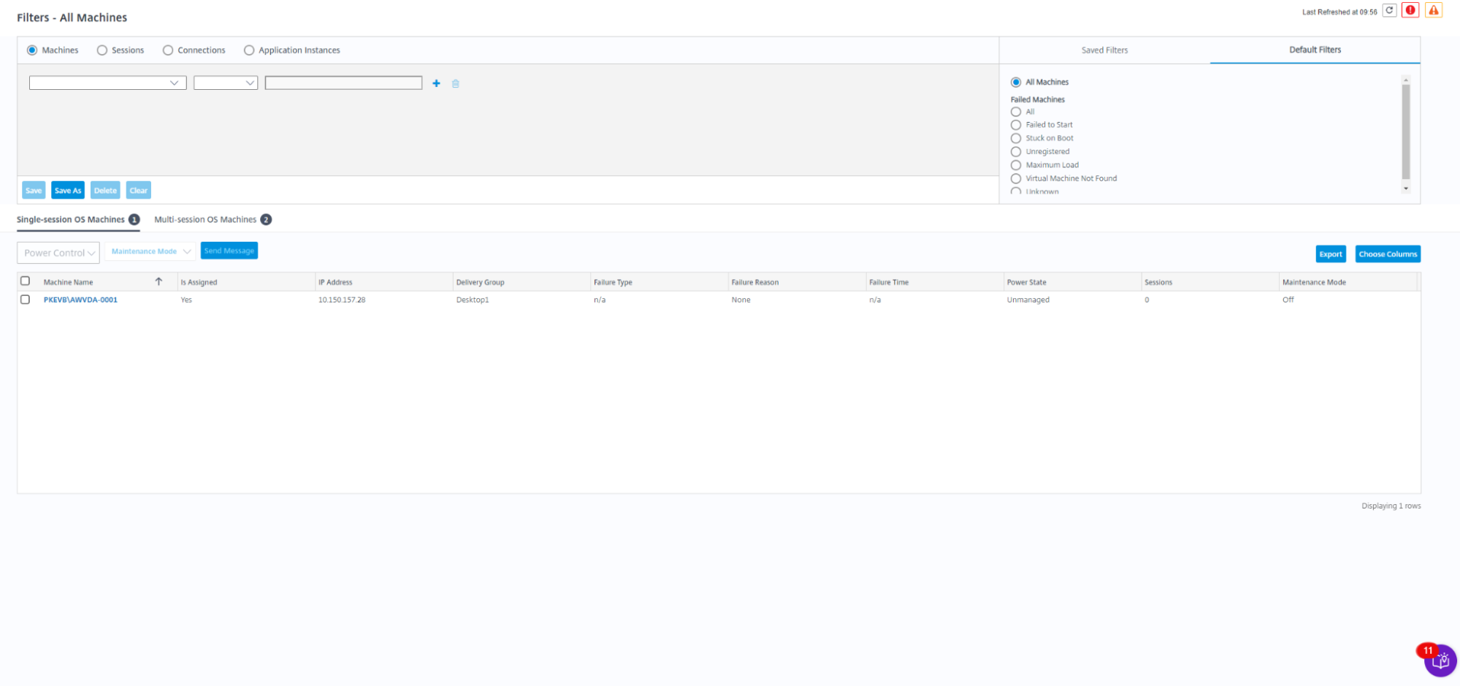The width and height of the screenshot is (1460, 686).
Task: Click the Export button
Action: (x=1330, y=254)
